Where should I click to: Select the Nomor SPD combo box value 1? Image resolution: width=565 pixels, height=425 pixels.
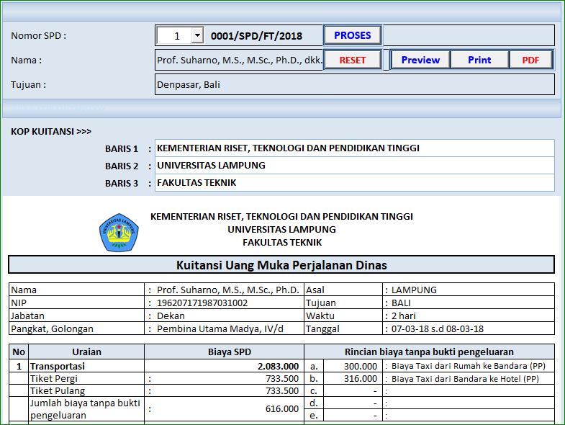[180, 35]
